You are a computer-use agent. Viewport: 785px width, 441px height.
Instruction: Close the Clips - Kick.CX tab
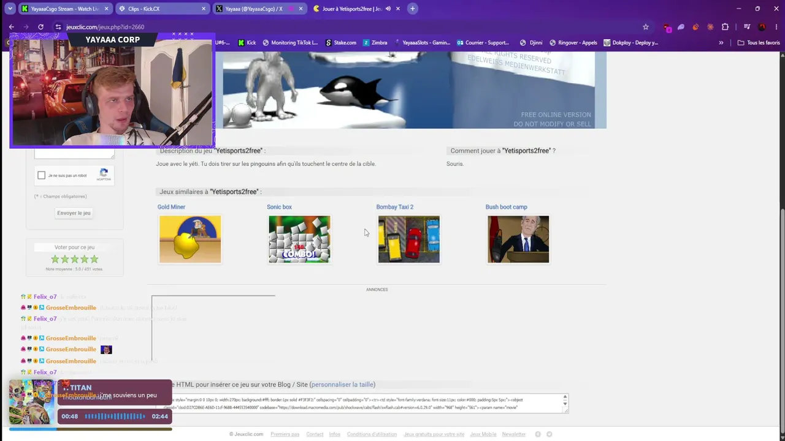point(204,9)
